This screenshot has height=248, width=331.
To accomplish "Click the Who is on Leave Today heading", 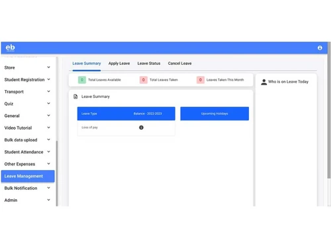I will coord(288,82).
